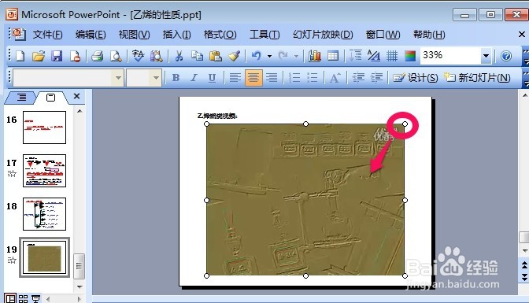
Task: Apply numbered list
Action: click(x=294, y=78)
